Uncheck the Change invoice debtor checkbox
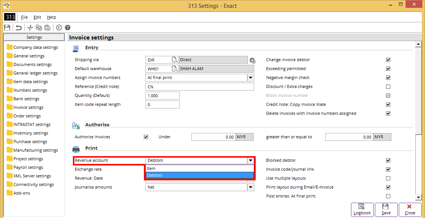This screenshot has width=425, height=218. click(388, 60)
